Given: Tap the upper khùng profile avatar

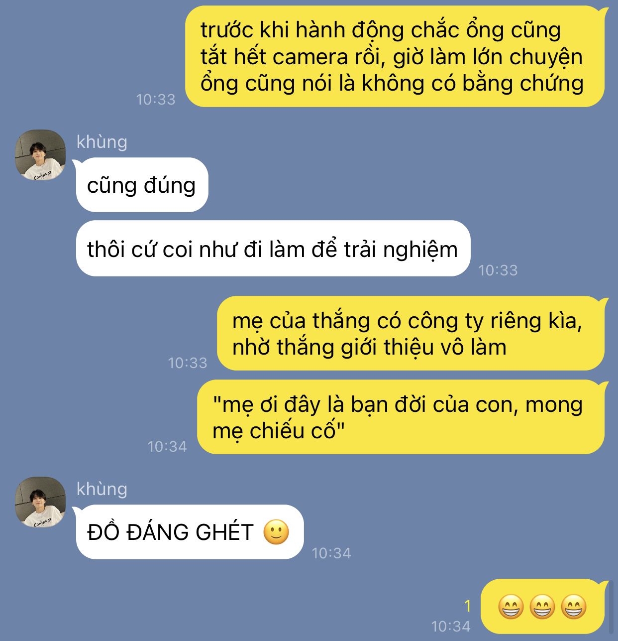Looking at the screenshot, I should (40, 155).
